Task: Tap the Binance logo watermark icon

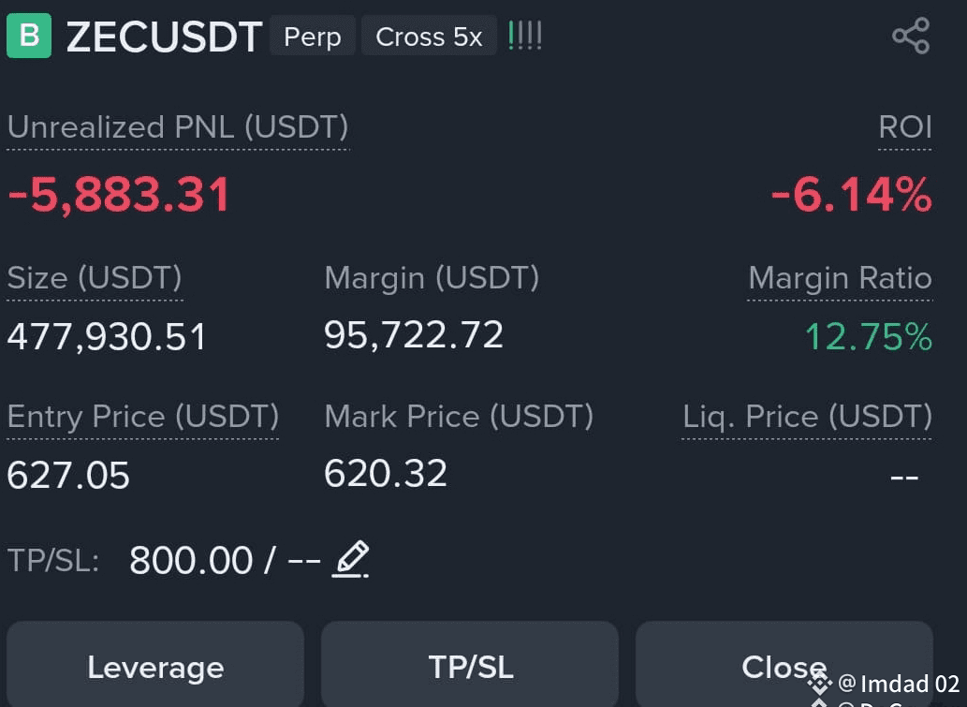Action: [x=820, y=685]
